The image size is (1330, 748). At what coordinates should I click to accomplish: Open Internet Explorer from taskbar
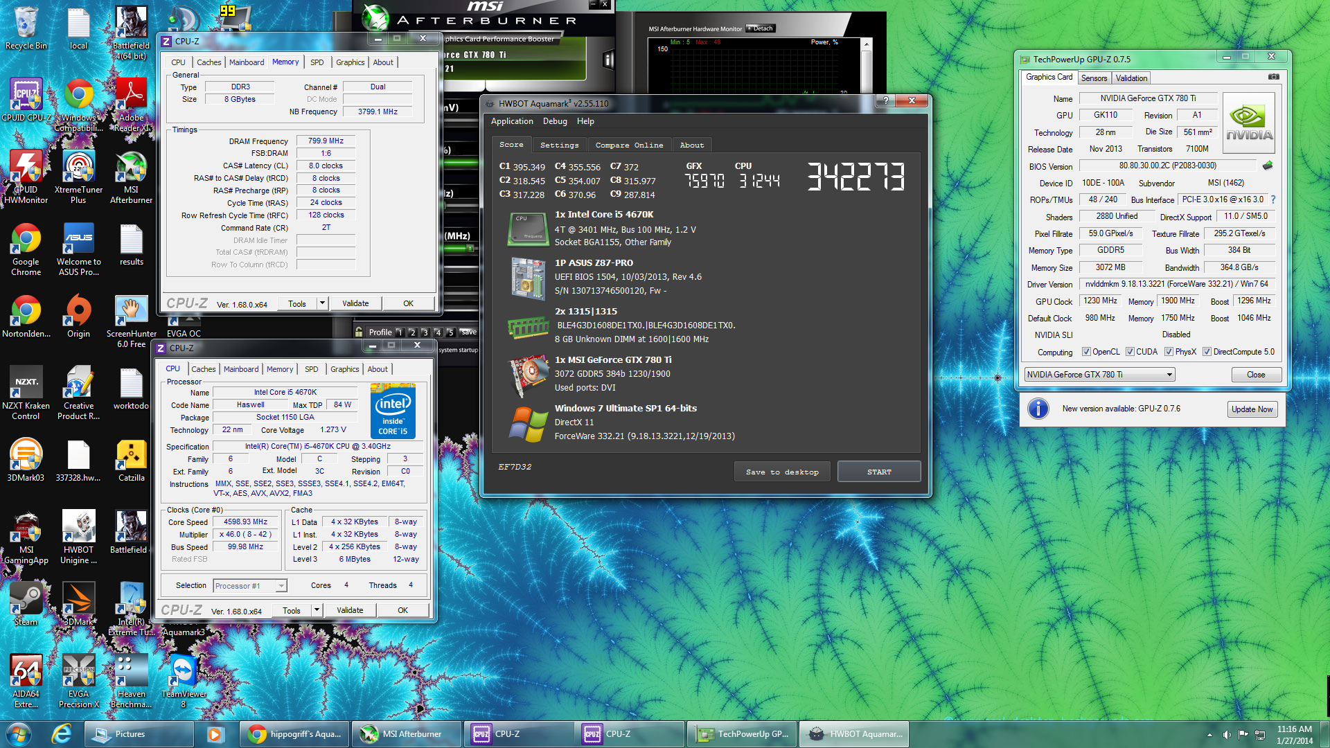[62, 734]
